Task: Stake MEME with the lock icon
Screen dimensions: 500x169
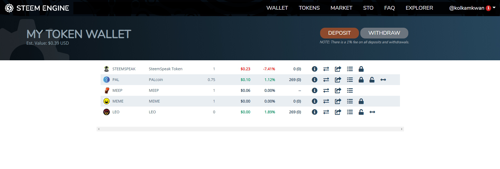Action: pyautogui.click(x=361, y=101)
